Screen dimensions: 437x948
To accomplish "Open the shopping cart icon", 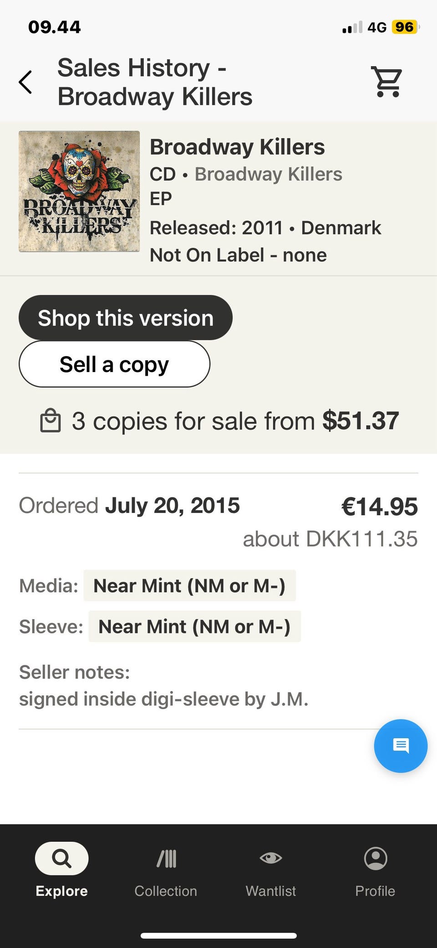I will [387, 82].
